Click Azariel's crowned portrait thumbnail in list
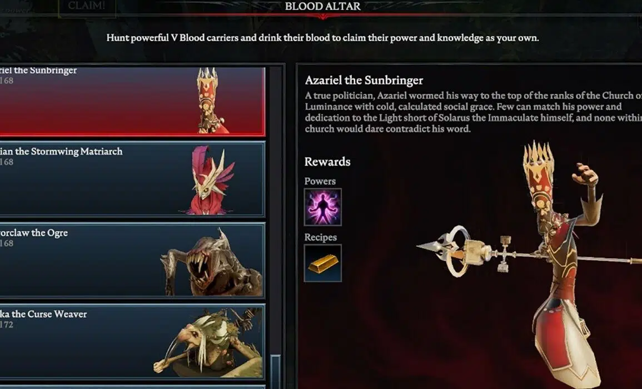 pyautogui.click(x=210, y=101)
